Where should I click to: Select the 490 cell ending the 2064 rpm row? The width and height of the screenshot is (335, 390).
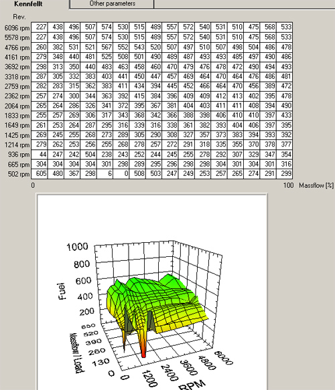click(285, 106)
